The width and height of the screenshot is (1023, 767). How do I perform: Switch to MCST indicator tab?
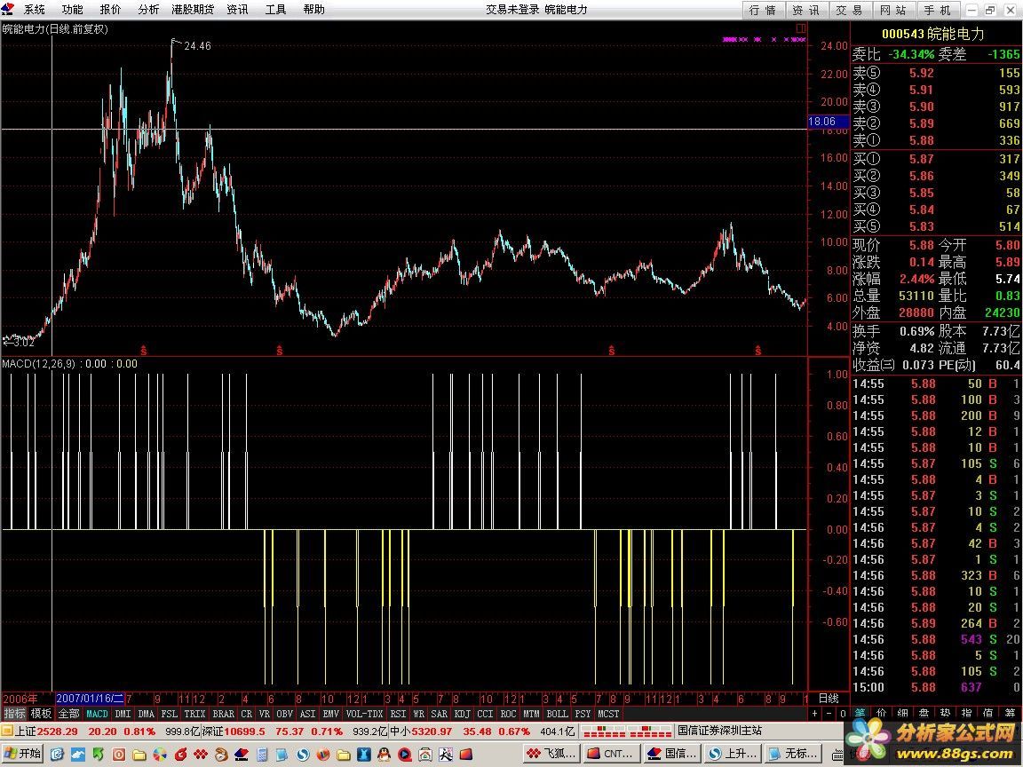click(608, 714)
